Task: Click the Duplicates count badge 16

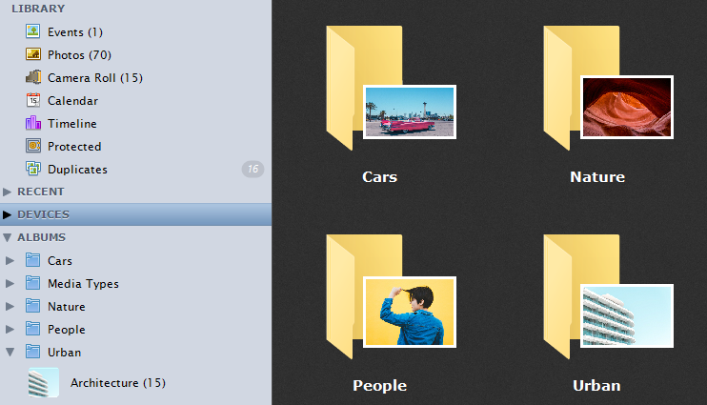Action: click(x=252, y=169)
